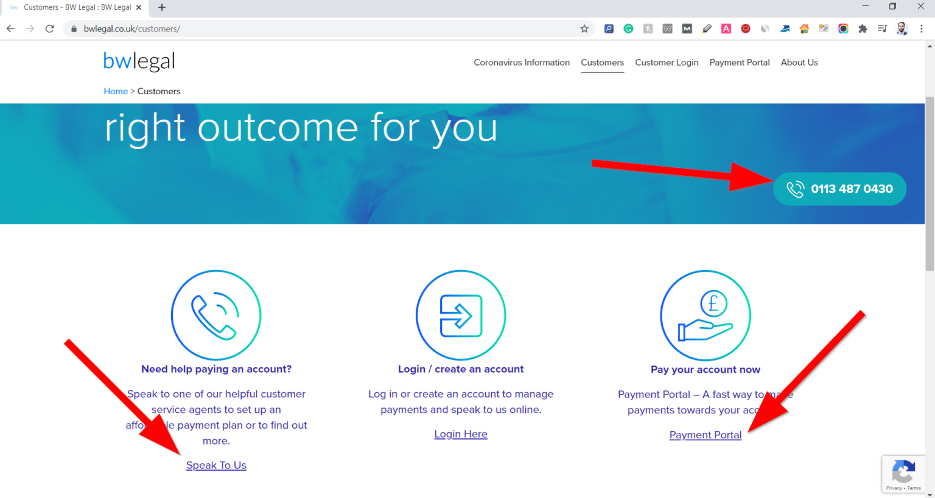
Task: Open Coronavirus Information in navigation
Action: pos(522,63)
